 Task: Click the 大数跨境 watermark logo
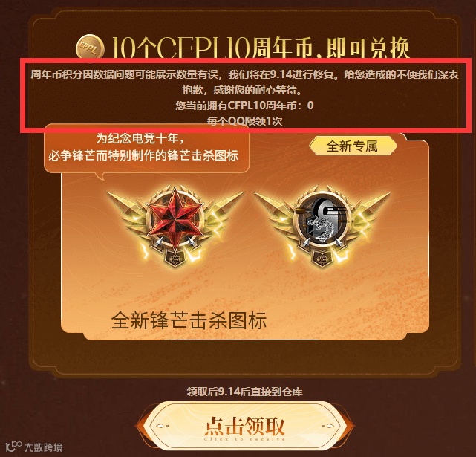pyautogui.click(x=34, y=447)
